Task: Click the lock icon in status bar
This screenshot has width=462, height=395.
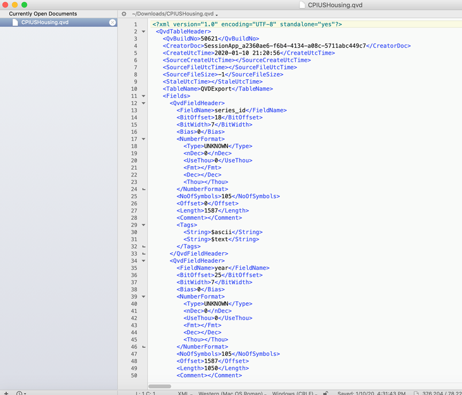Action: (x=326, y=393)
